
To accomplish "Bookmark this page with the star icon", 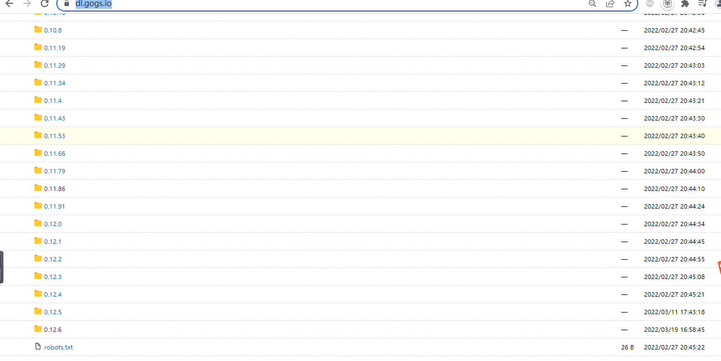I will pos(628,4).
